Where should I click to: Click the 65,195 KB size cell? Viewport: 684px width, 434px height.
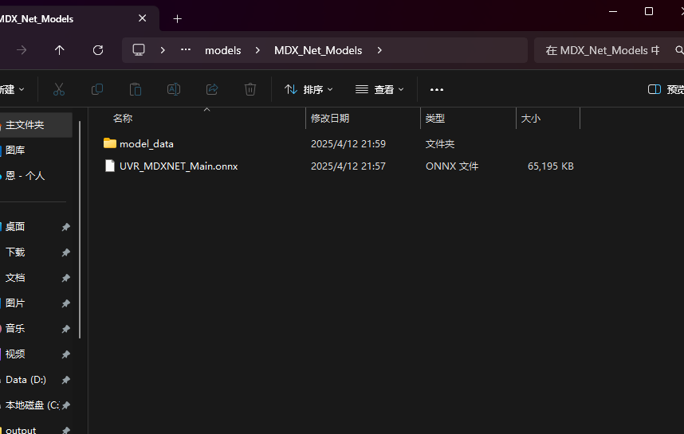pyautogui.click(x=551, y=166)
